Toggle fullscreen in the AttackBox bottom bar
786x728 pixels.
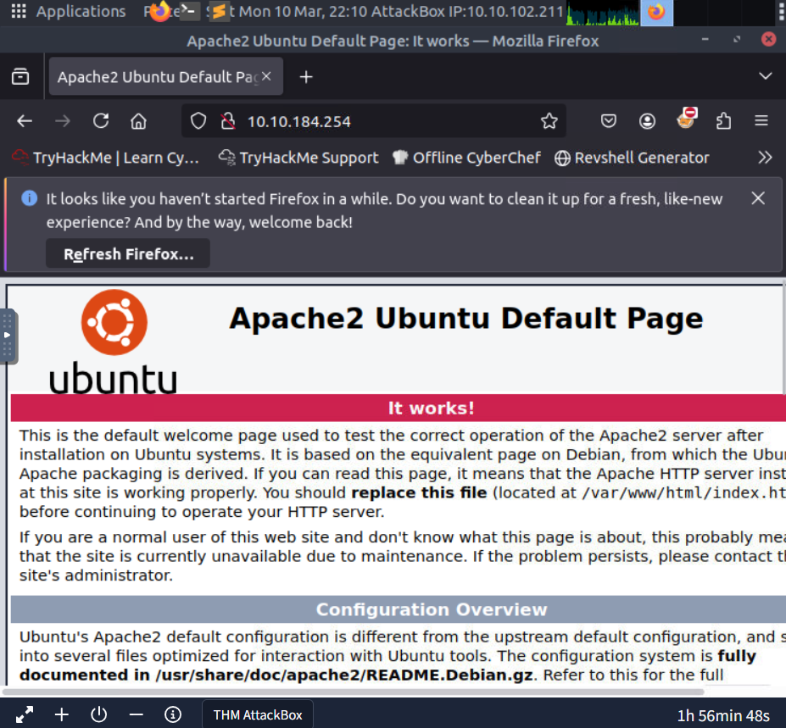[25, 714]
